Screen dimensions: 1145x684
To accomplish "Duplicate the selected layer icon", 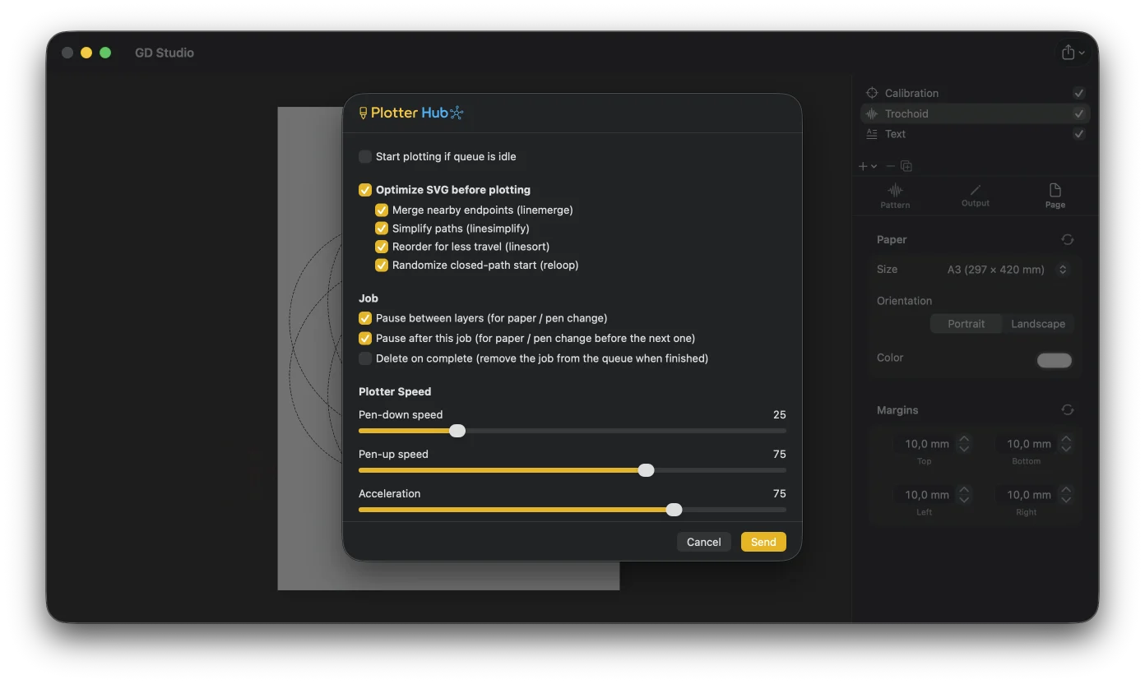I will 906,166.
